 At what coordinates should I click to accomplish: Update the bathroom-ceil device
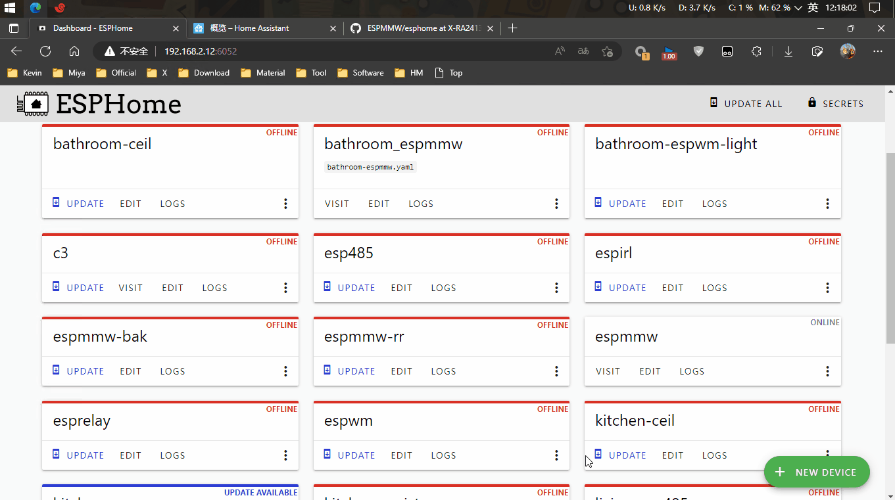click(78, 204)
